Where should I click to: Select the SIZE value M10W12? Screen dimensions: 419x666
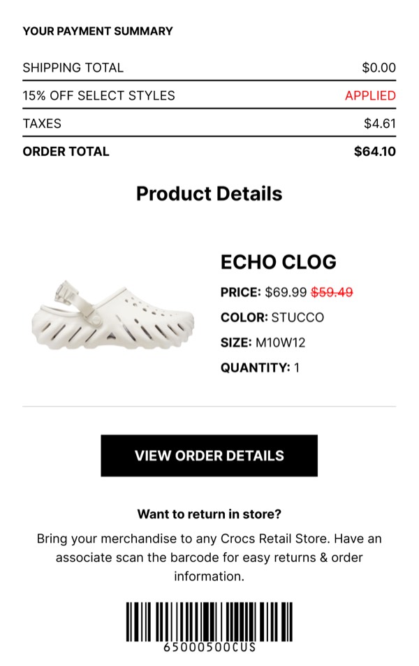282,342
